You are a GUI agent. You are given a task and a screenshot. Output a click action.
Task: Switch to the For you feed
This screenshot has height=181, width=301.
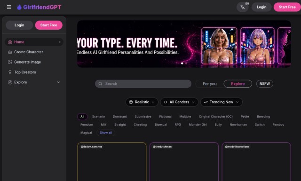click(210, 84)
